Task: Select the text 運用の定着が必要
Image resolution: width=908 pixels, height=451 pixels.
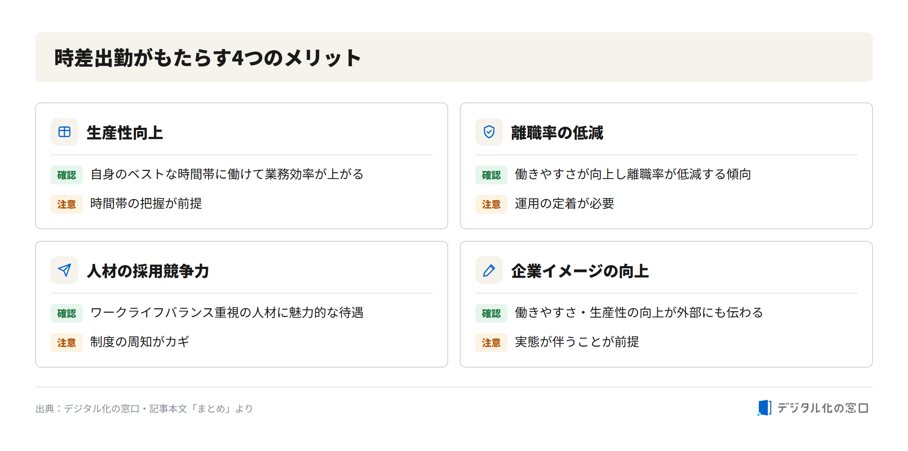Action: pos(565,204)
